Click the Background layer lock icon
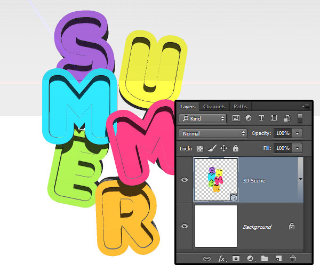320x272 pixels. click(292, 226)
